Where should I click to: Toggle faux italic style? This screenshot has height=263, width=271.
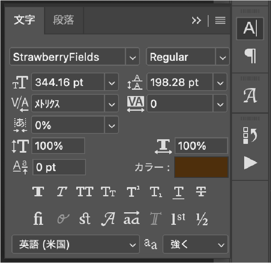click(x=62, y=191)
